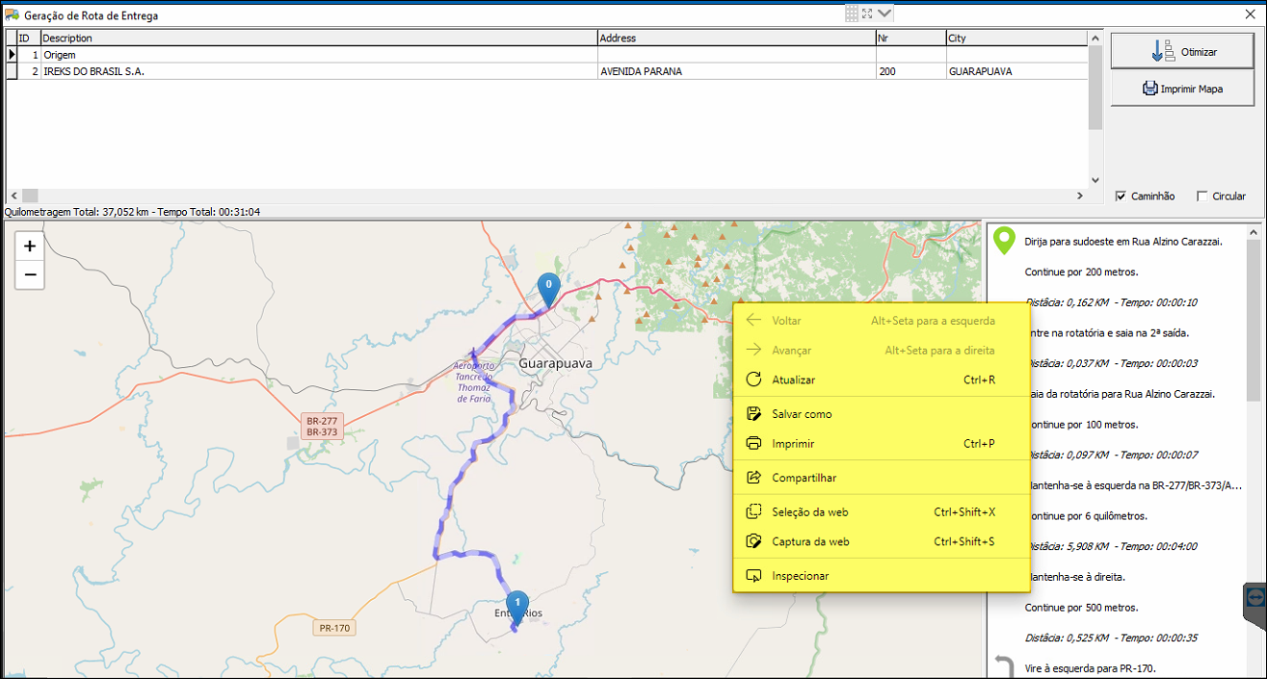This screenshot has width=1267, height=679.
Task: Click the directions panel scrollbar thumb
Action: (1253, 321)
